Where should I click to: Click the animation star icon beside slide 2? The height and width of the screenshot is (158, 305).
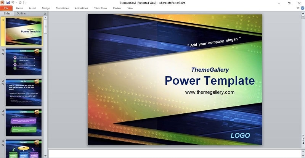point(3,54)
